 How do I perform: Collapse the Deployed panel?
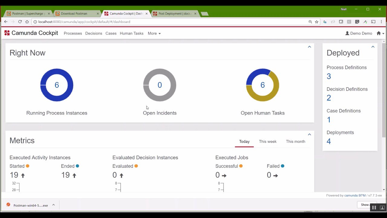[373, 47]
